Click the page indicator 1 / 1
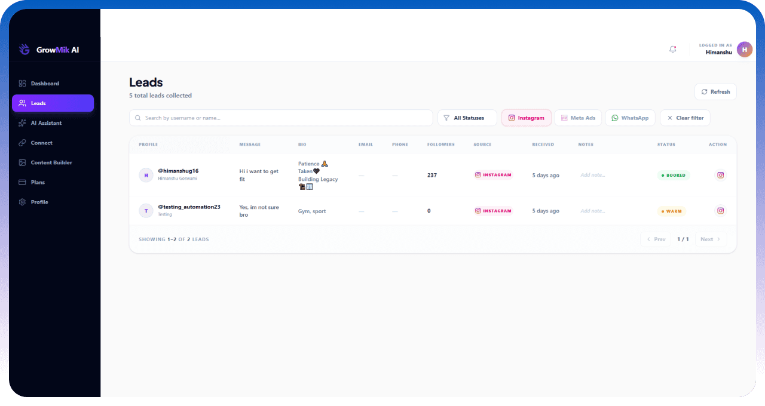Viewport: 765px width, 406px height. click(x=683, y=239)
